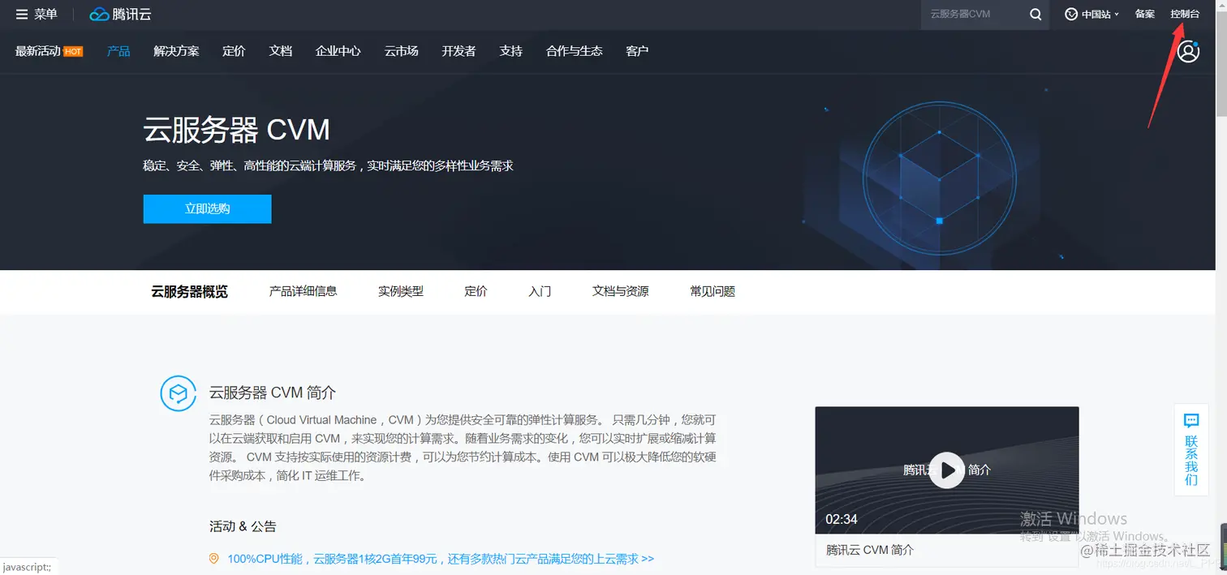Click the 云服务器 CVM 简介 cube icon
1227x575 pixels.
pos(179,394)
